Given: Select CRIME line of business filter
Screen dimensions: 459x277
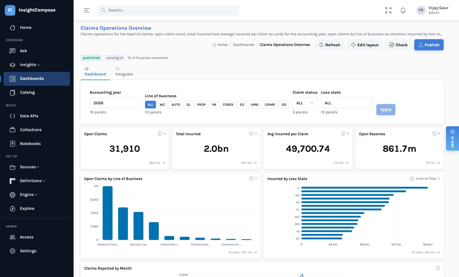Looking at the screenshot, I should point(270,105).
